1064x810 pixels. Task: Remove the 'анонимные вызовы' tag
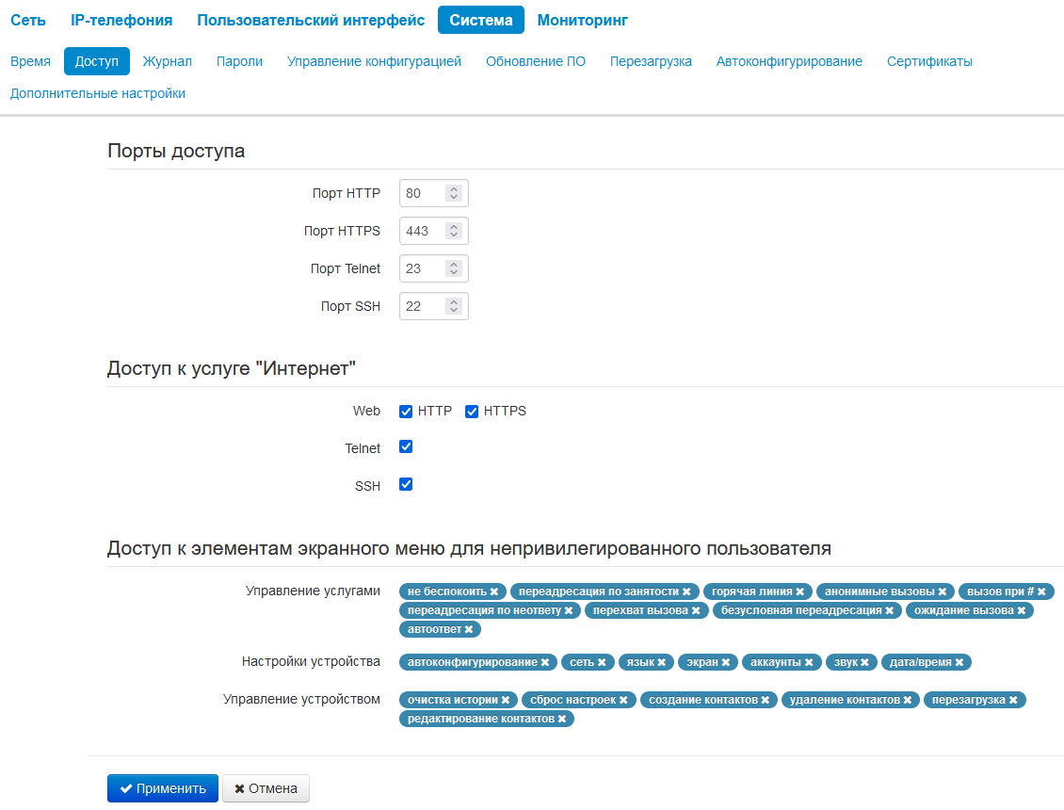(x=943, y=592)
